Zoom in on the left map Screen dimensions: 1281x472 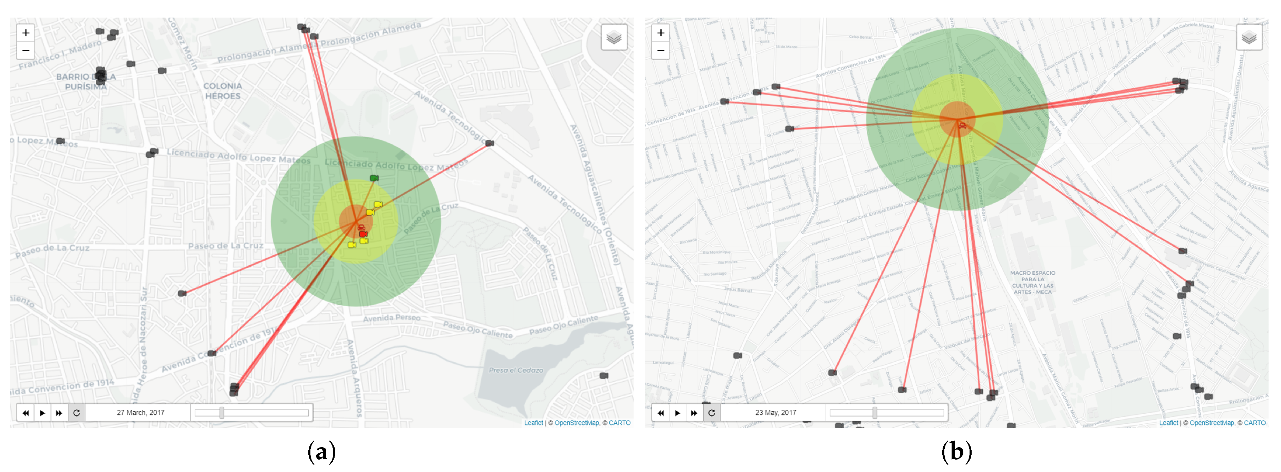pos(25,33)
